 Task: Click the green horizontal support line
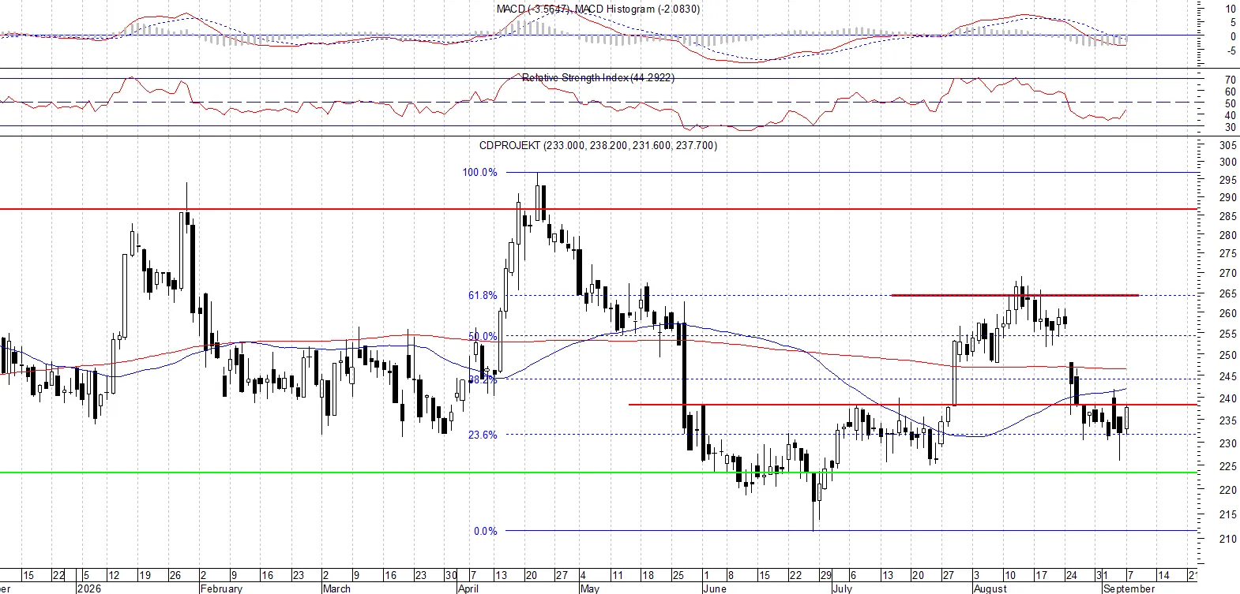[599, 473]
